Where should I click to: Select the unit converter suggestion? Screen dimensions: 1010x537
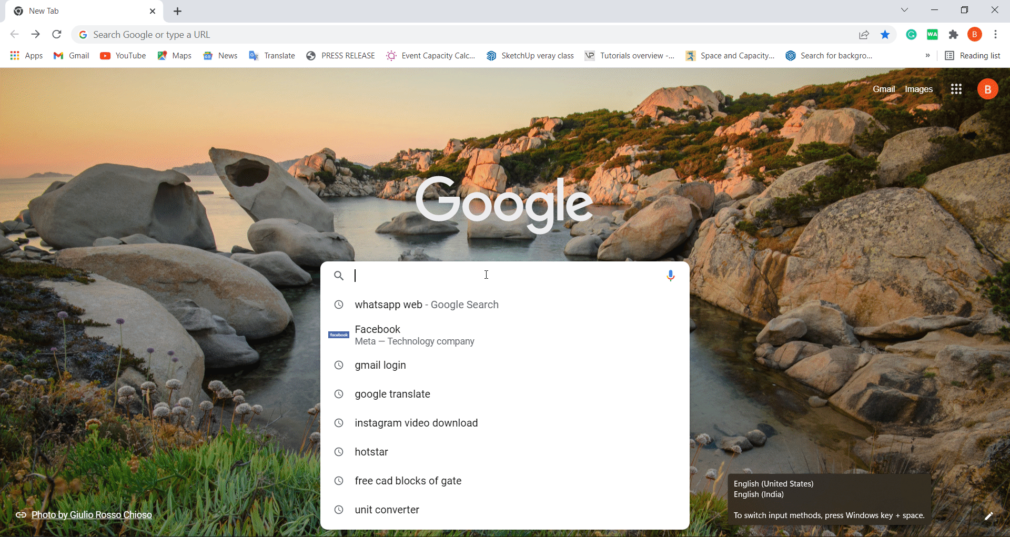point(505,510)
